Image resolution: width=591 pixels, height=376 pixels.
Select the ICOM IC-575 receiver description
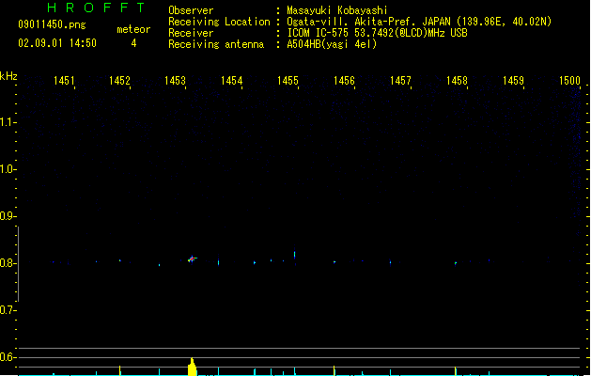pos(378,33)
